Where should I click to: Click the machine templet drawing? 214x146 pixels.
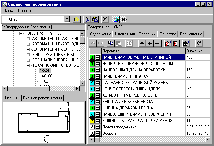pos(44,122)
